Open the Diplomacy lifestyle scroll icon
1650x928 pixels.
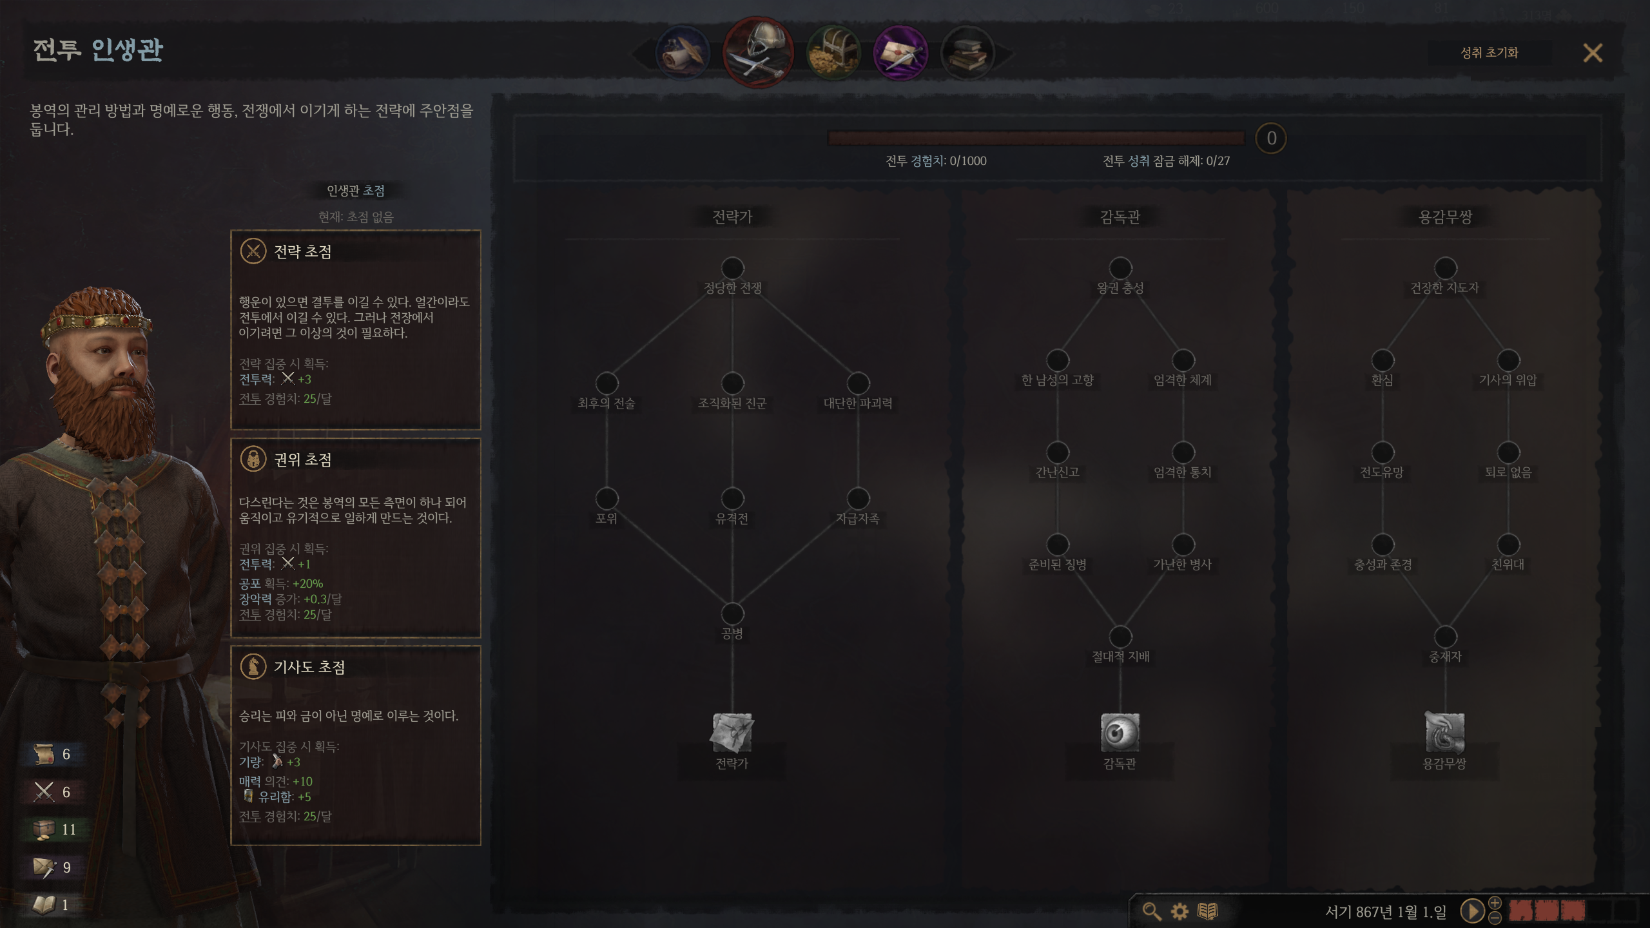(x=683, y=53)
